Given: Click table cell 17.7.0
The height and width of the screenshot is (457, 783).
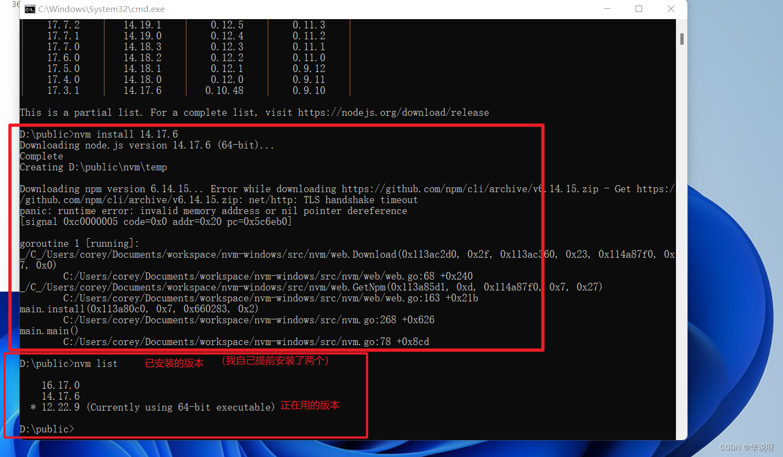Looking at the screenshot, I should [x=63, y=47].
